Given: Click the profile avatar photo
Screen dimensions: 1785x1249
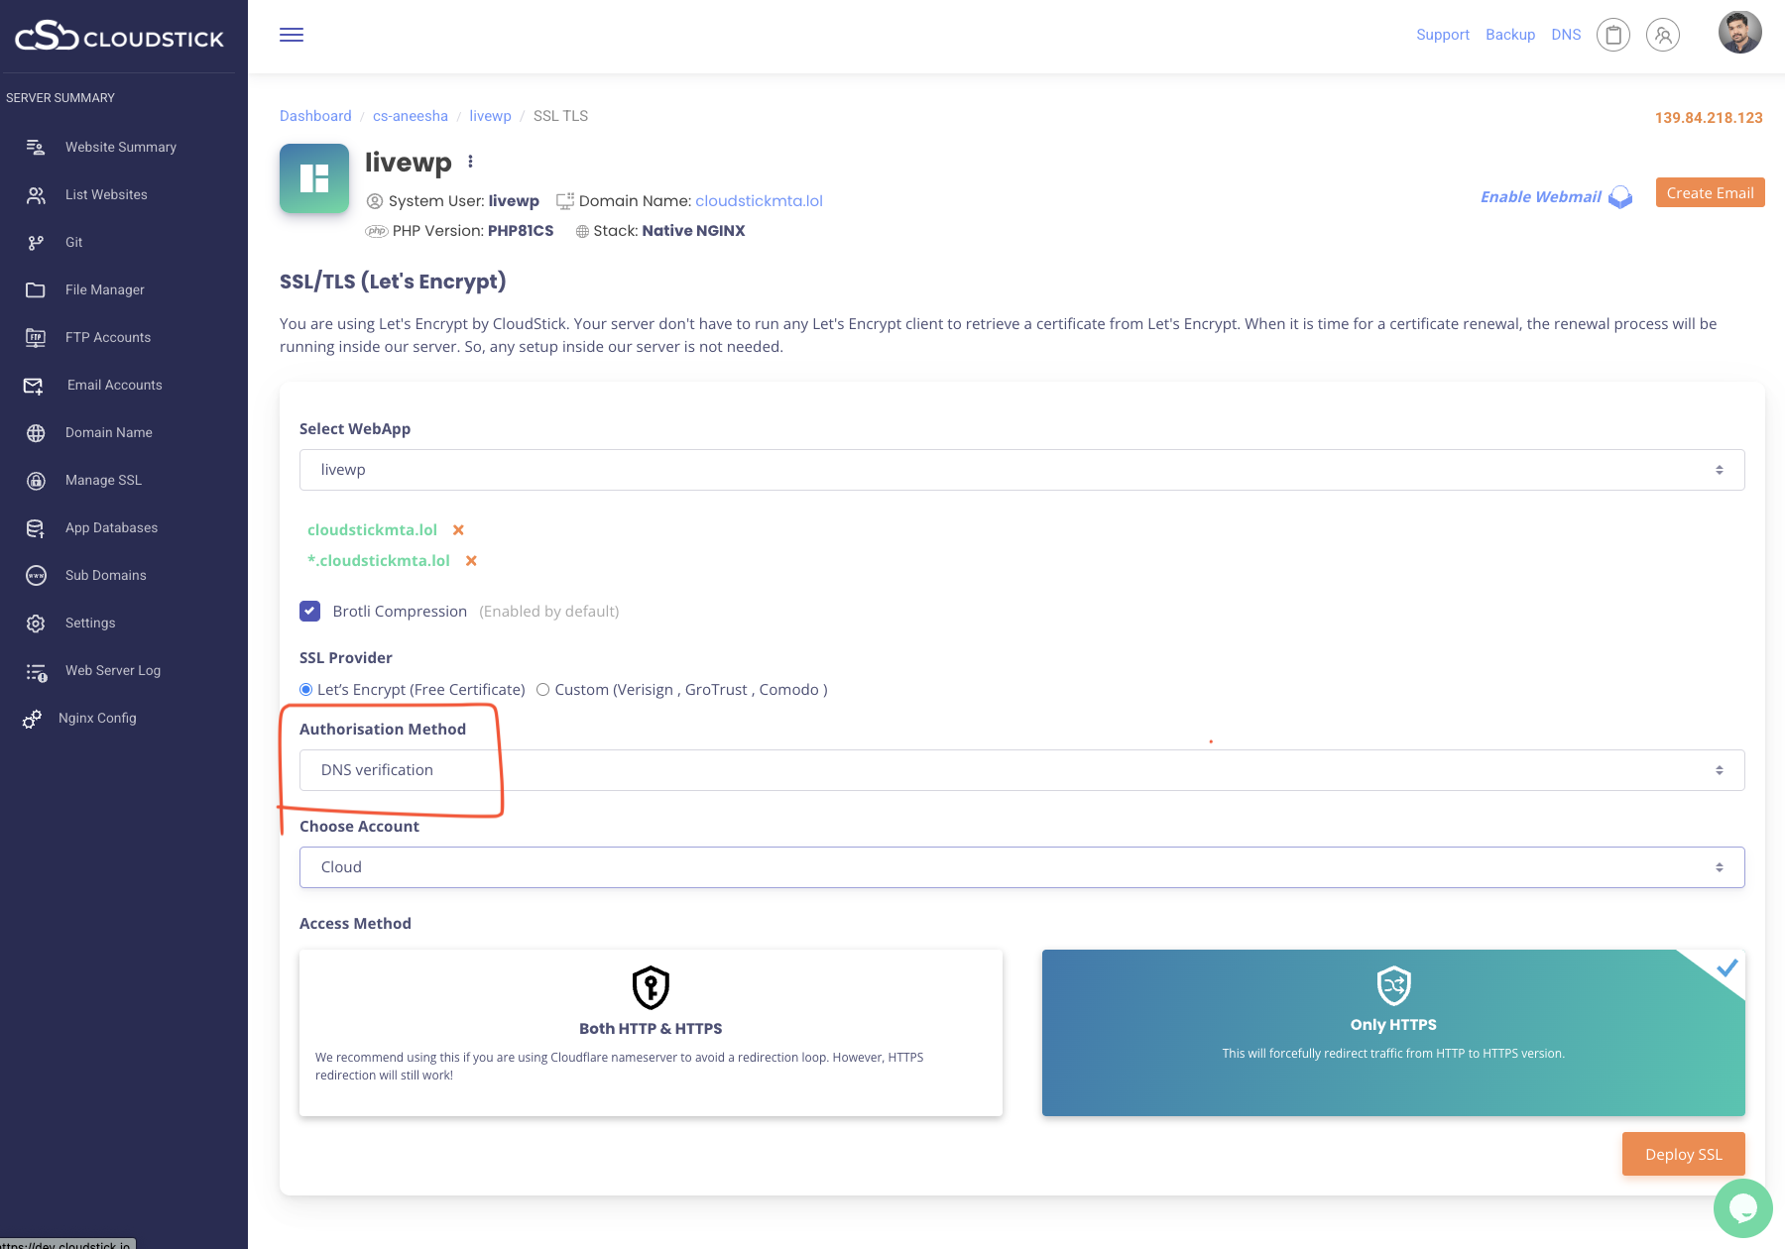Looking at the screenshot, I should coord(1739,33).
